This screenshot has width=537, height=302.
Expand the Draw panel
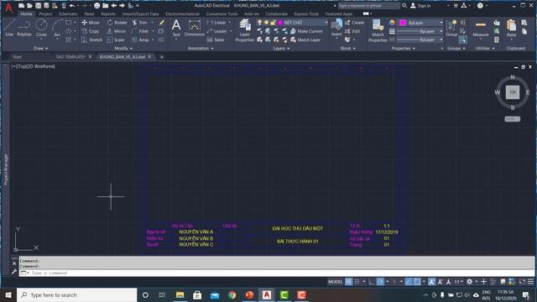[x=41, y=49]
